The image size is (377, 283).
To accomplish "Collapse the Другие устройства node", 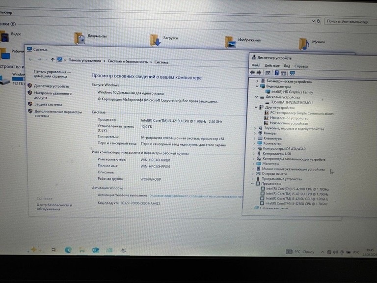I will coord(256,107).
